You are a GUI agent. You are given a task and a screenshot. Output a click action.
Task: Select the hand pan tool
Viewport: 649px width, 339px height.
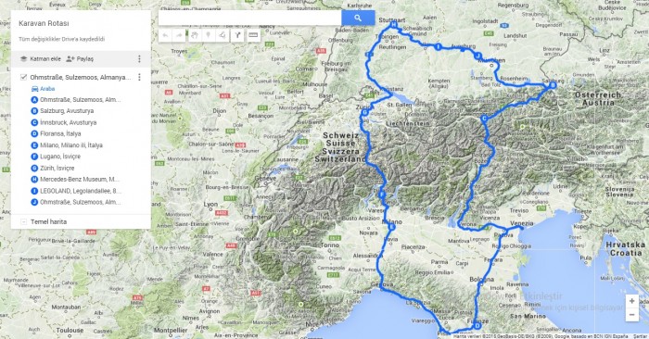pos(194,35)
